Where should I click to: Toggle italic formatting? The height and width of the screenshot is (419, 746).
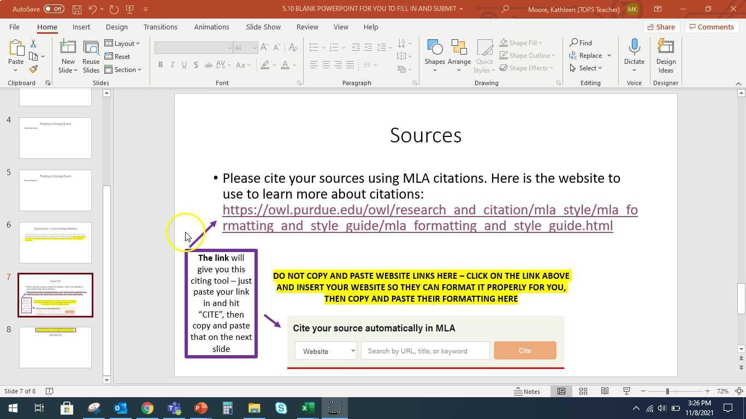click(x=172, y=65)
